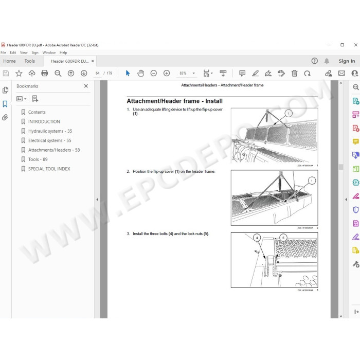Open the attachments paperclip panel
The width and height of the screenshot is (360, 360).
point(5,117)
